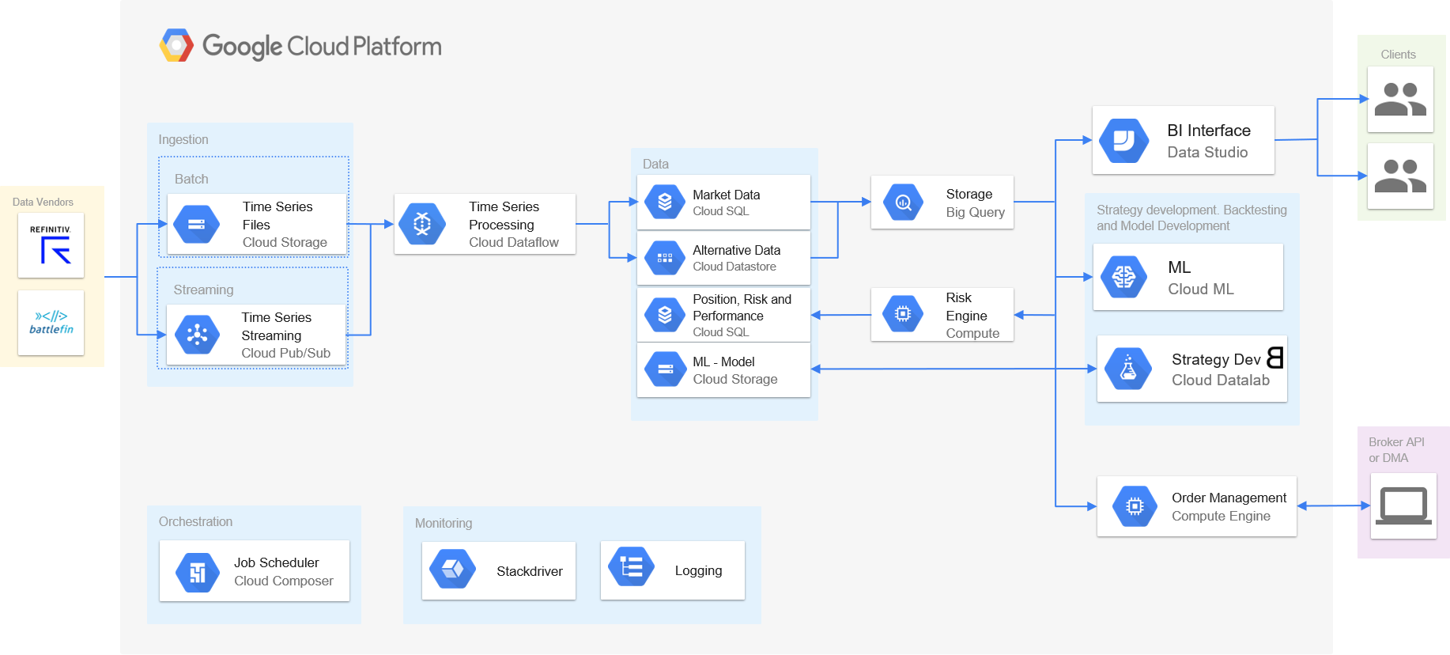The width and height of the screenshot is (1450, 655).
Task: Click the Cloud SQL icon for Position, Risk and Performance
Action: (x=665, y=315)
